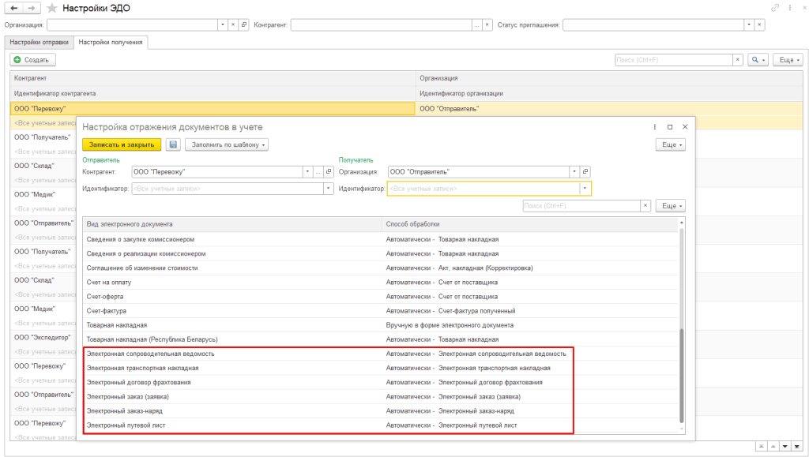Expand the Организация filter dropdown

[x=223, y=24]
